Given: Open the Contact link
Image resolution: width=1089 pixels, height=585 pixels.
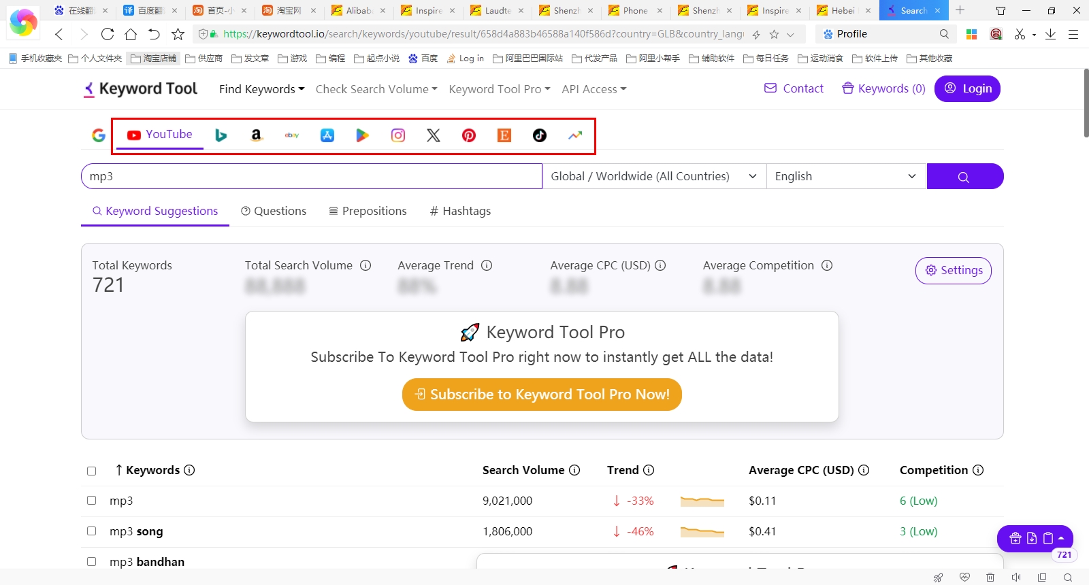Looking at the screenshot, I should click(x=794, y=88).
